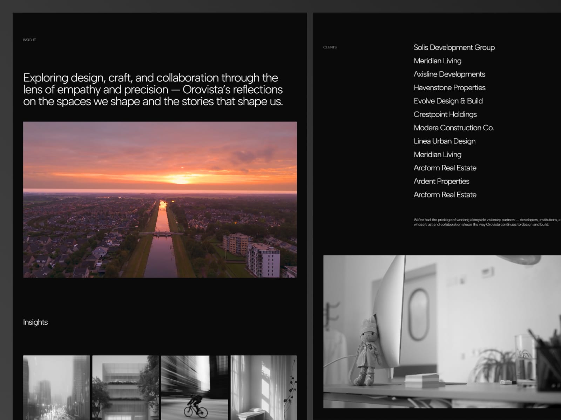Click Evolve Design & Build client

coord(448,101)
